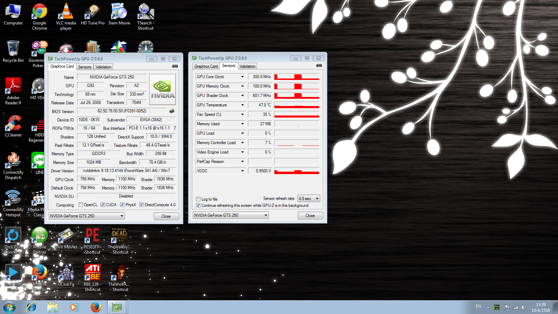Click the EN language indicator
Screen dimensions: 558x314
pos(478,306)
